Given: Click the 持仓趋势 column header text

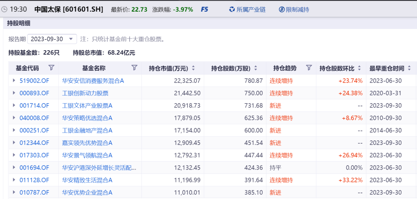Looking at the screenshot, I should [285, 68].
